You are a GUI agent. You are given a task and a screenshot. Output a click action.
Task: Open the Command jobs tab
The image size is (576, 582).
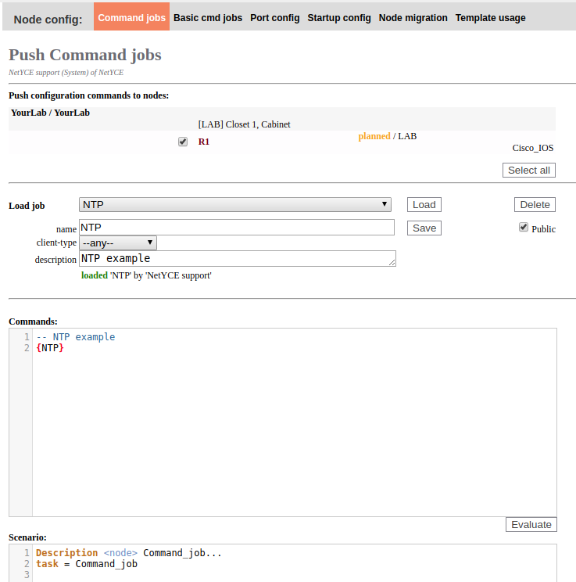[x=131, y=17]
